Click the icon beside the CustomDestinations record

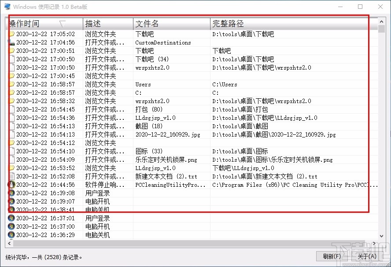point(12,42)
